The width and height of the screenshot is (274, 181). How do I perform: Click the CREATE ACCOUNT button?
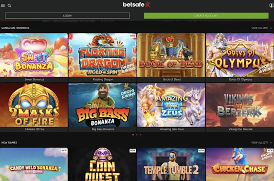[206, 16]
